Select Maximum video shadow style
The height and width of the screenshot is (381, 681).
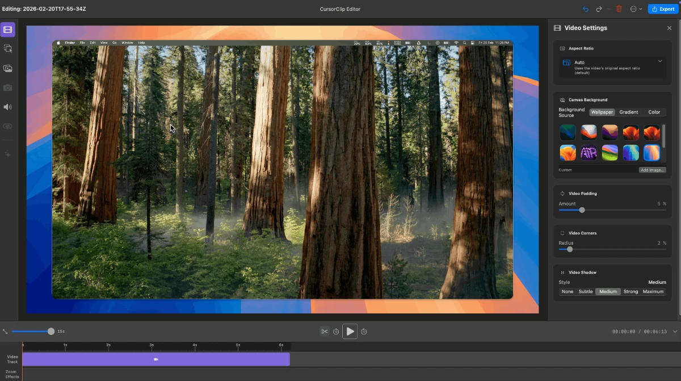tap(653, 292)
